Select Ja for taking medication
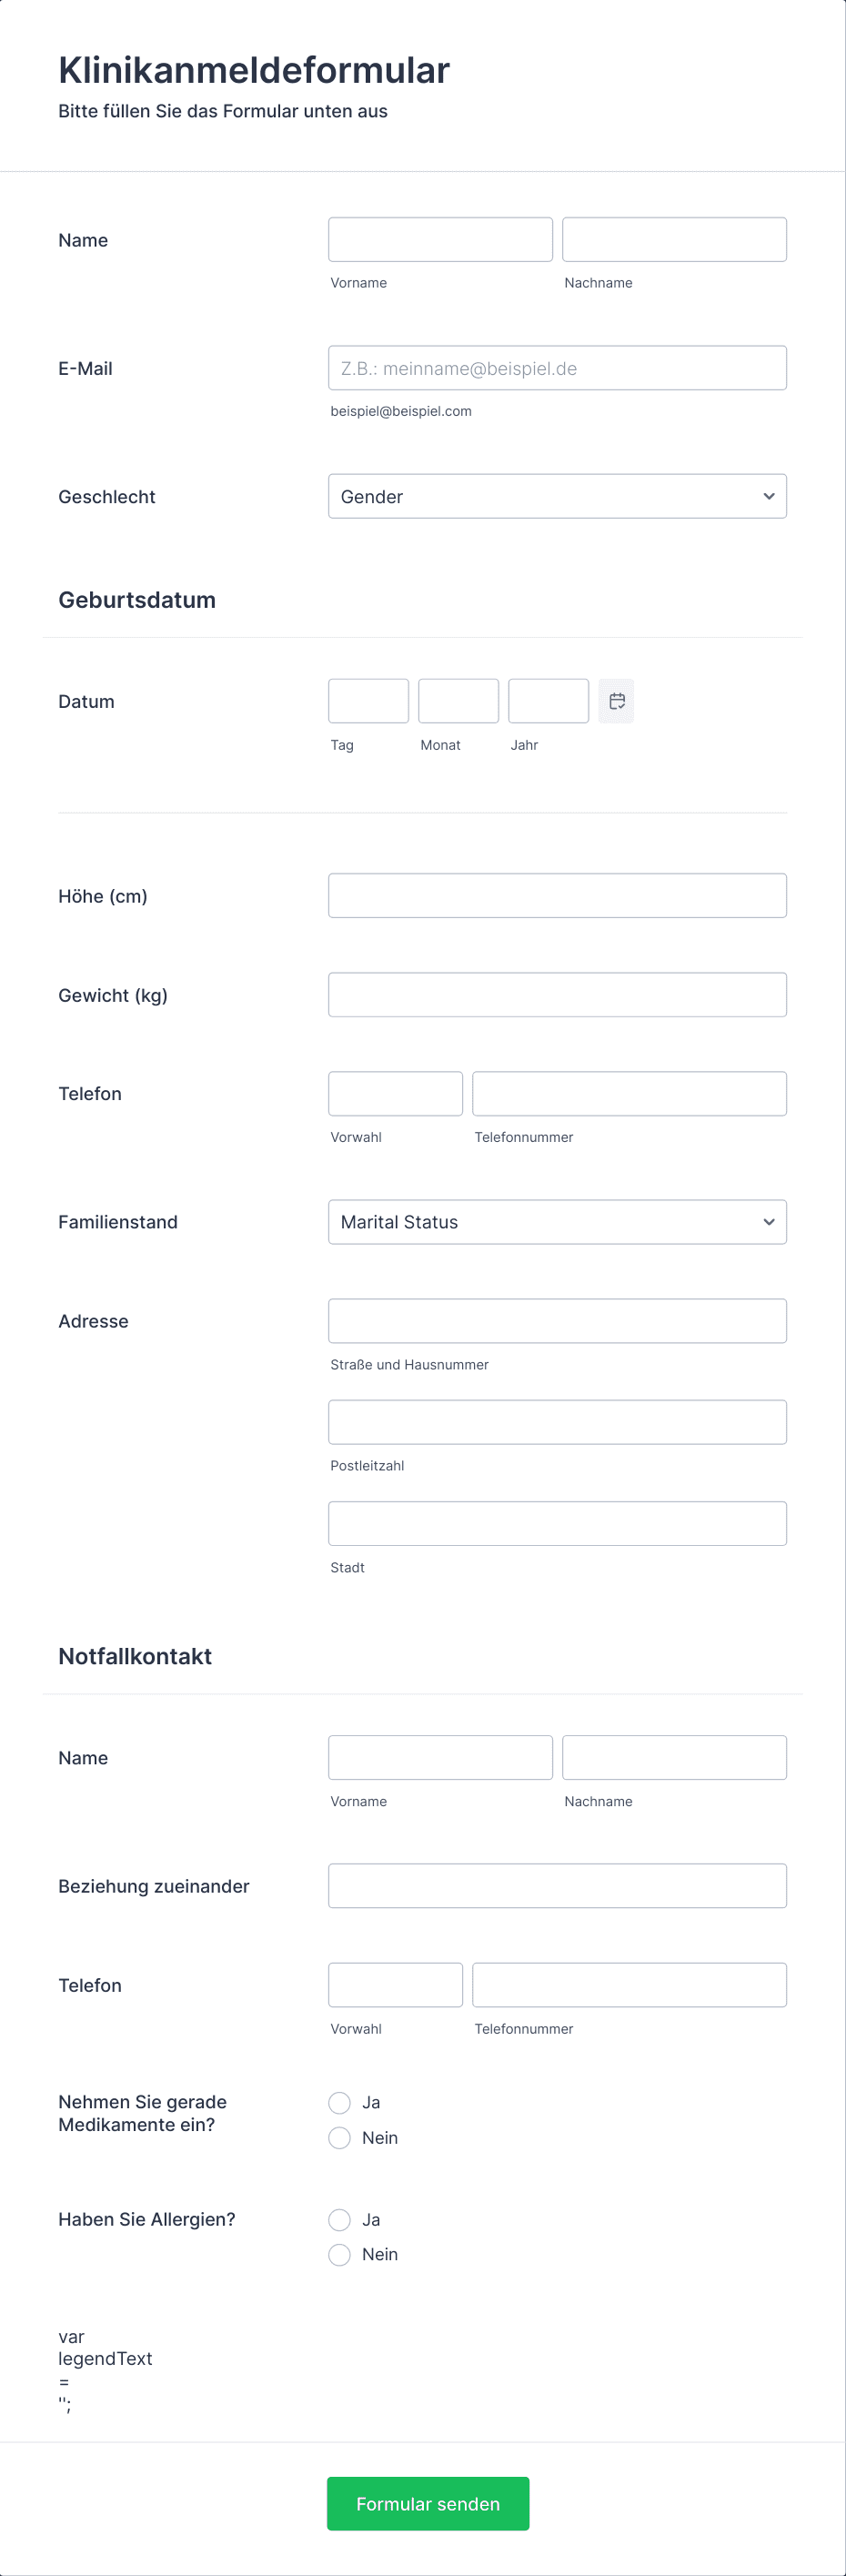Screen dimensions: 846x2576 [x=340, y=2102]
